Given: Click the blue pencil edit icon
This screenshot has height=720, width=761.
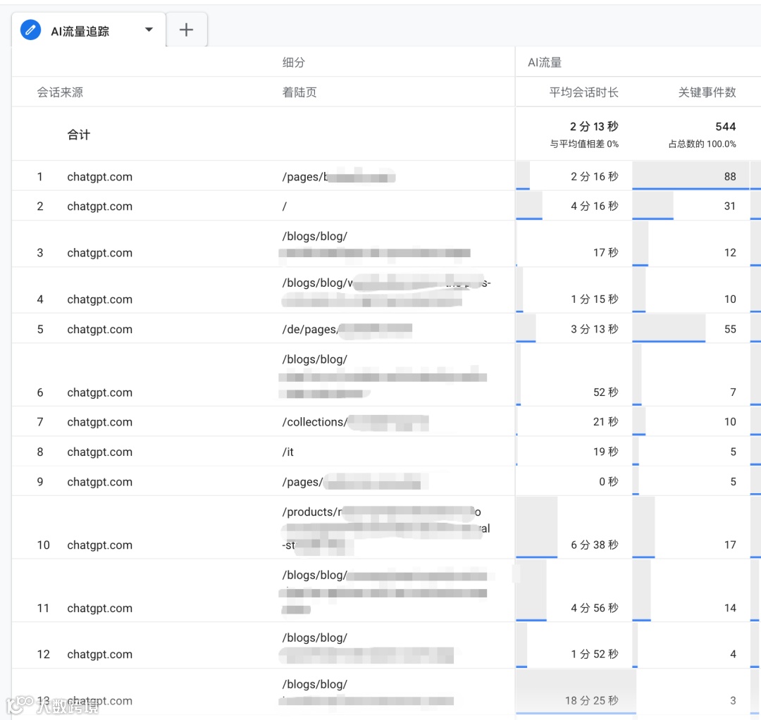Looking at the screenshot, I should (x=30, y=30).
